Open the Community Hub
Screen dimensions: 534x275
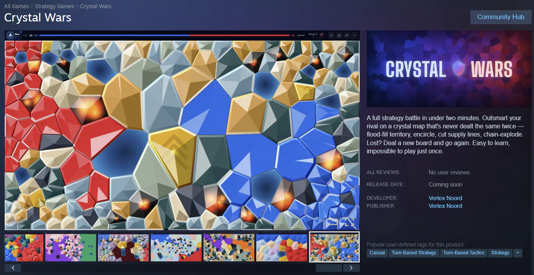(500, 17)
